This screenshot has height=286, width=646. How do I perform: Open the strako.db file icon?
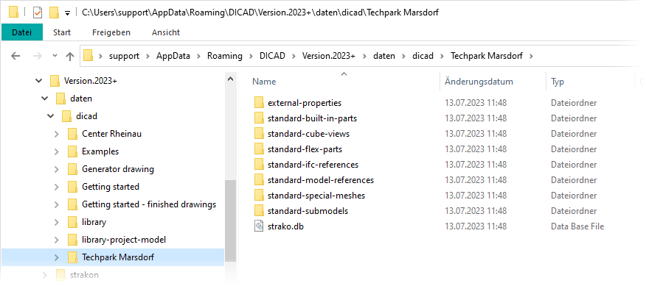(x=259, y=226)
